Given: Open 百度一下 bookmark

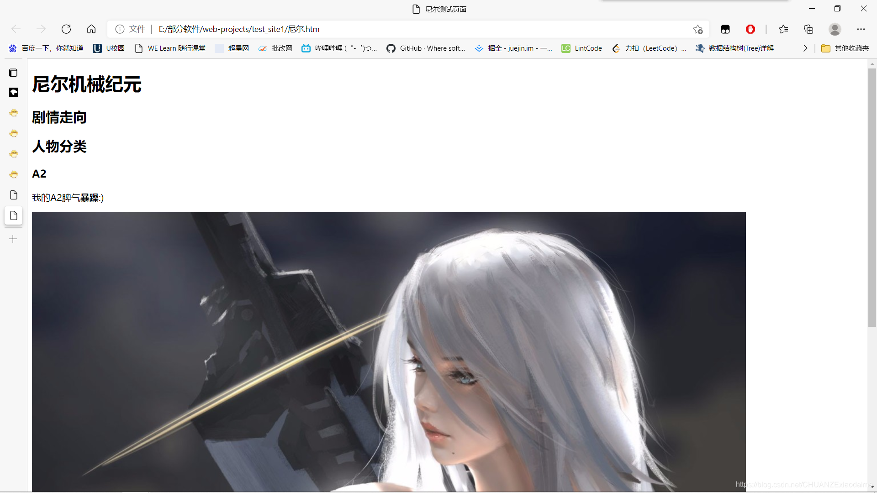Looking at the screenshot, I should click(x=46, y=48).
